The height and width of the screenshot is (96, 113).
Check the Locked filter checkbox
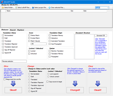click(x=29, y=51)
